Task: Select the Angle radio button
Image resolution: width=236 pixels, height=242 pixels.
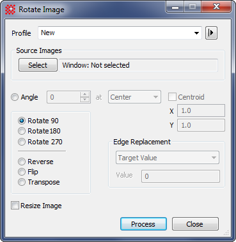Action: tap(15, 97)
